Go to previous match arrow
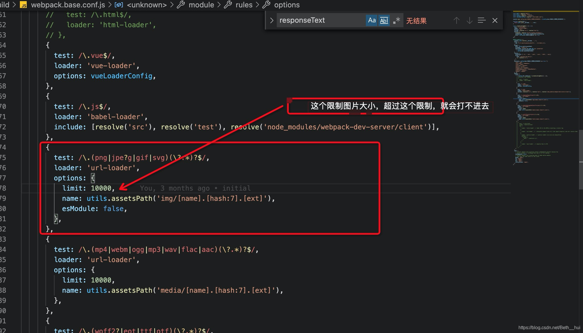 456,20
